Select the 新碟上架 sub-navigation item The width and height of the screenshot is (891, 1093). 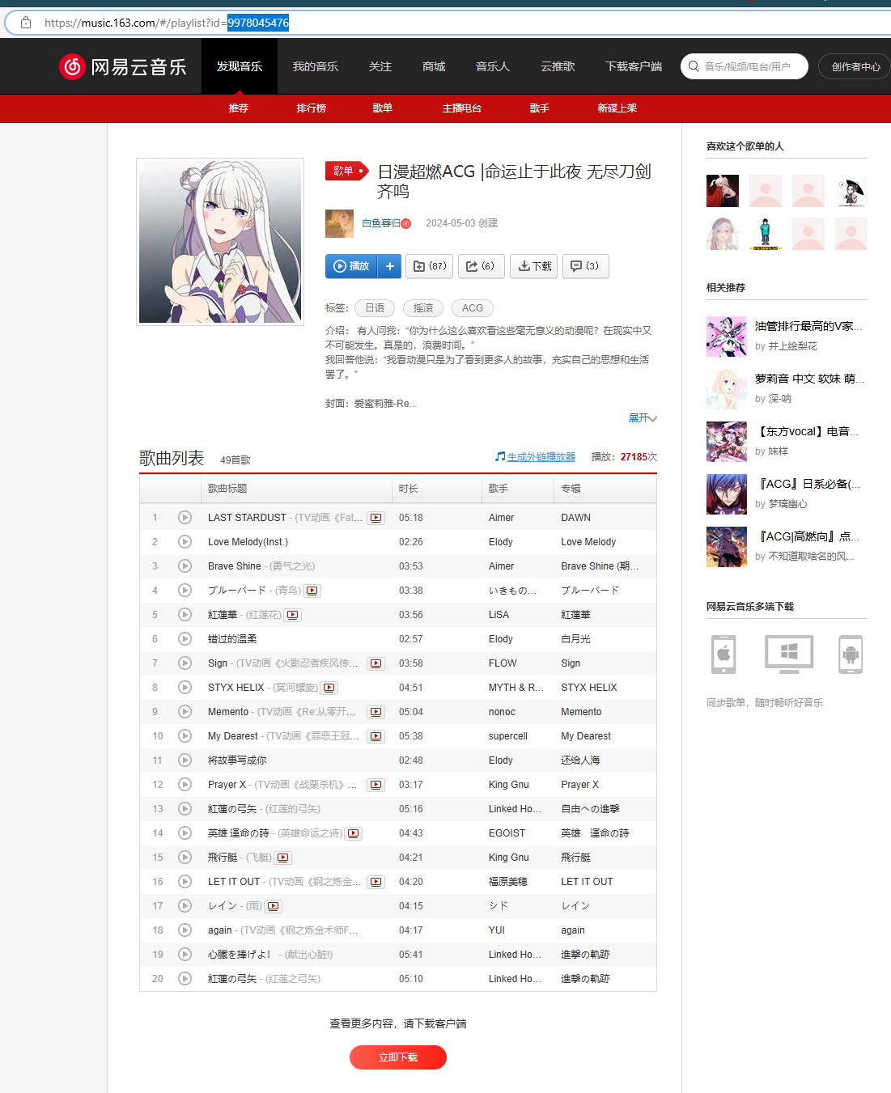tap(617, 108)
